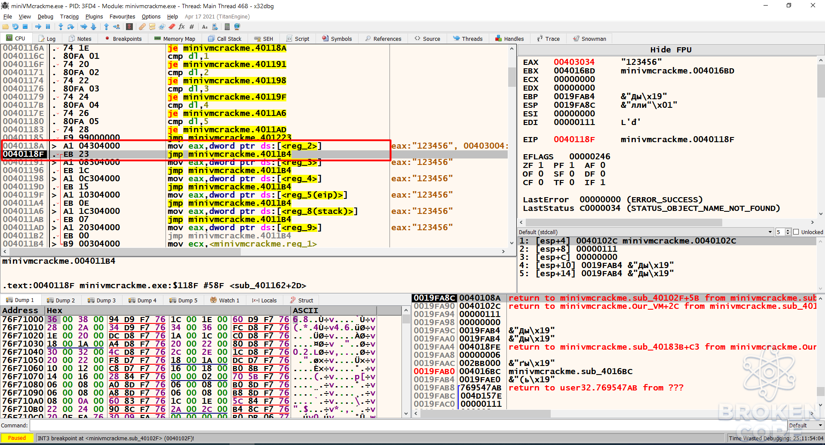The height and width of the screenshot is (445, 825).
Task: Open the Scylla plugin toolbar icon
Action: click(129, 27)
